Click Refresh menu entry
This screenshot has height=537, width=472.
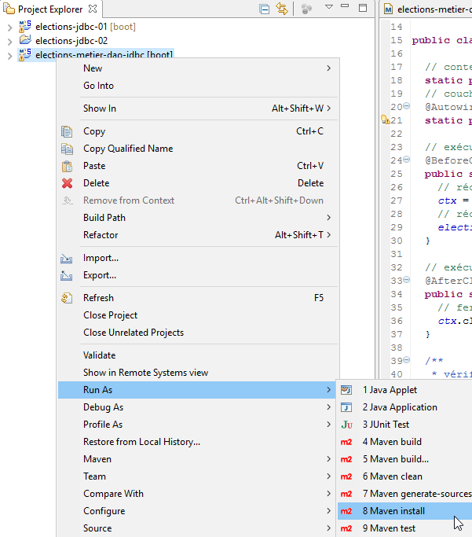98,298
